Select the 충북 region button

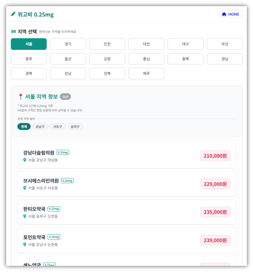pos(185,59)
